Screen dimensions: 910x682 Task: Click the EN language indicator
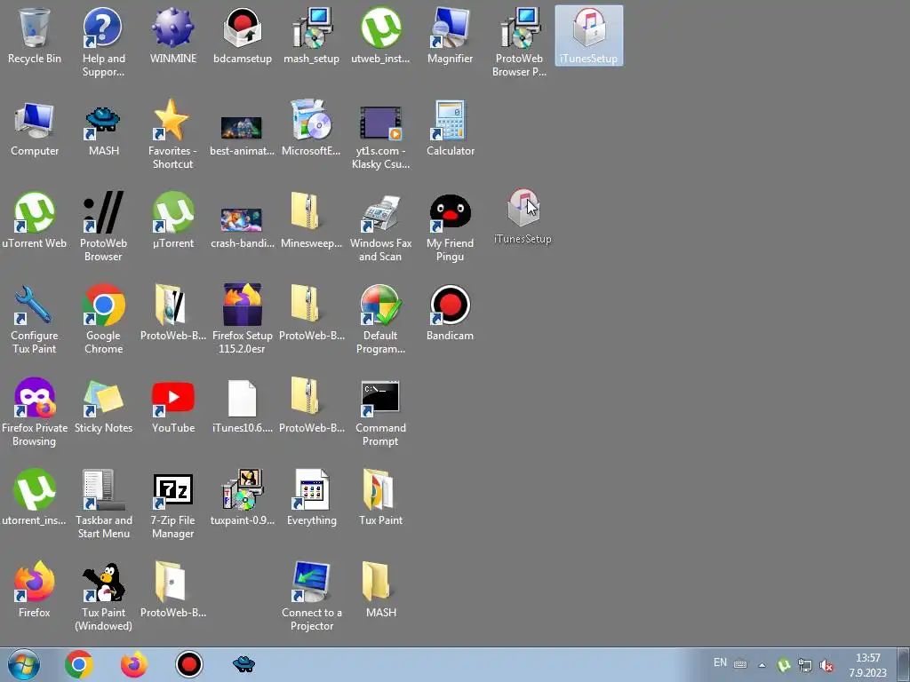(x=720, y=662)
